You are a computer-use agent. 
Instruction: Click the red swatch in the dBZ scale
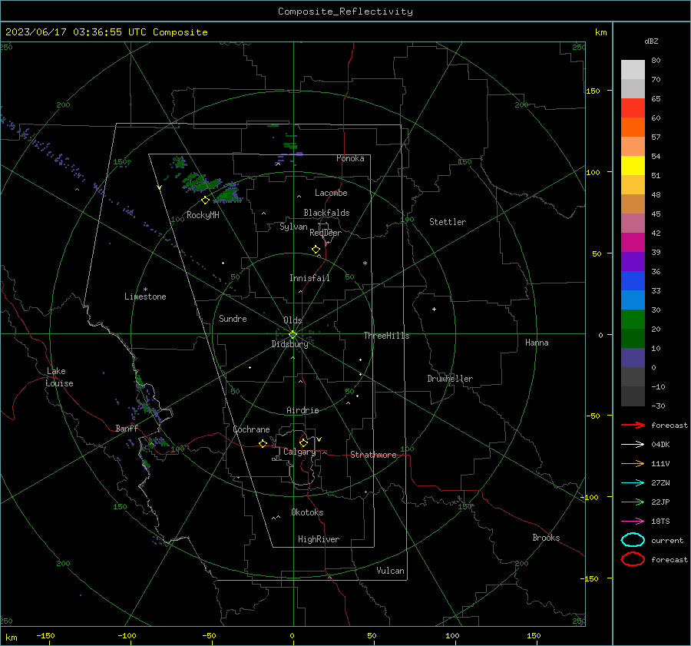point(633,108)
